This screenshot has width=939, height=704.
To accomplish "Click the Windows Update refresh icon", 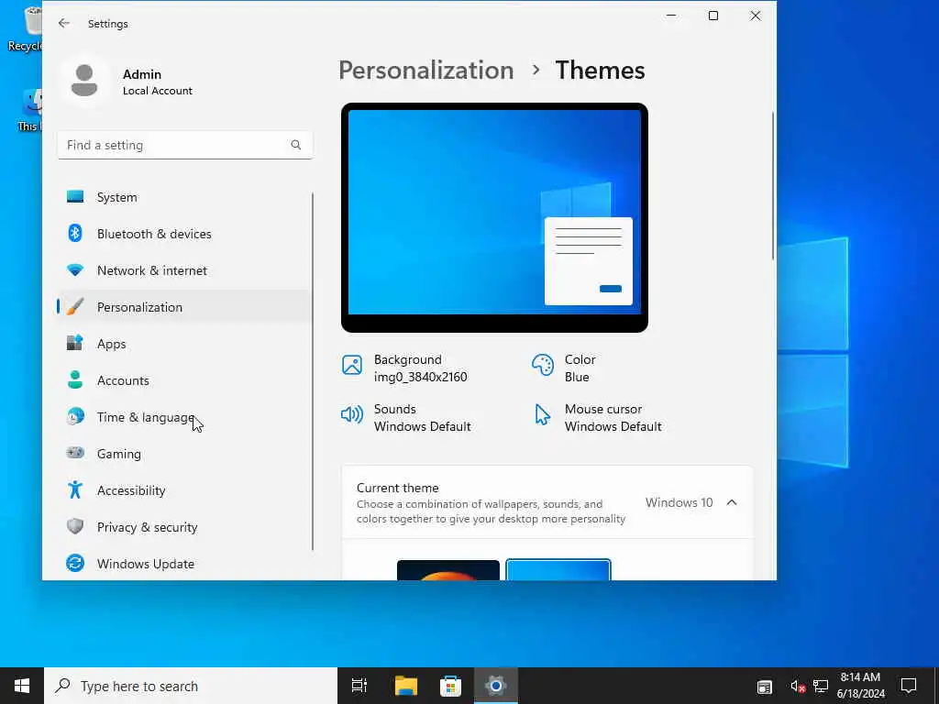I will click(x=75, y=564).
